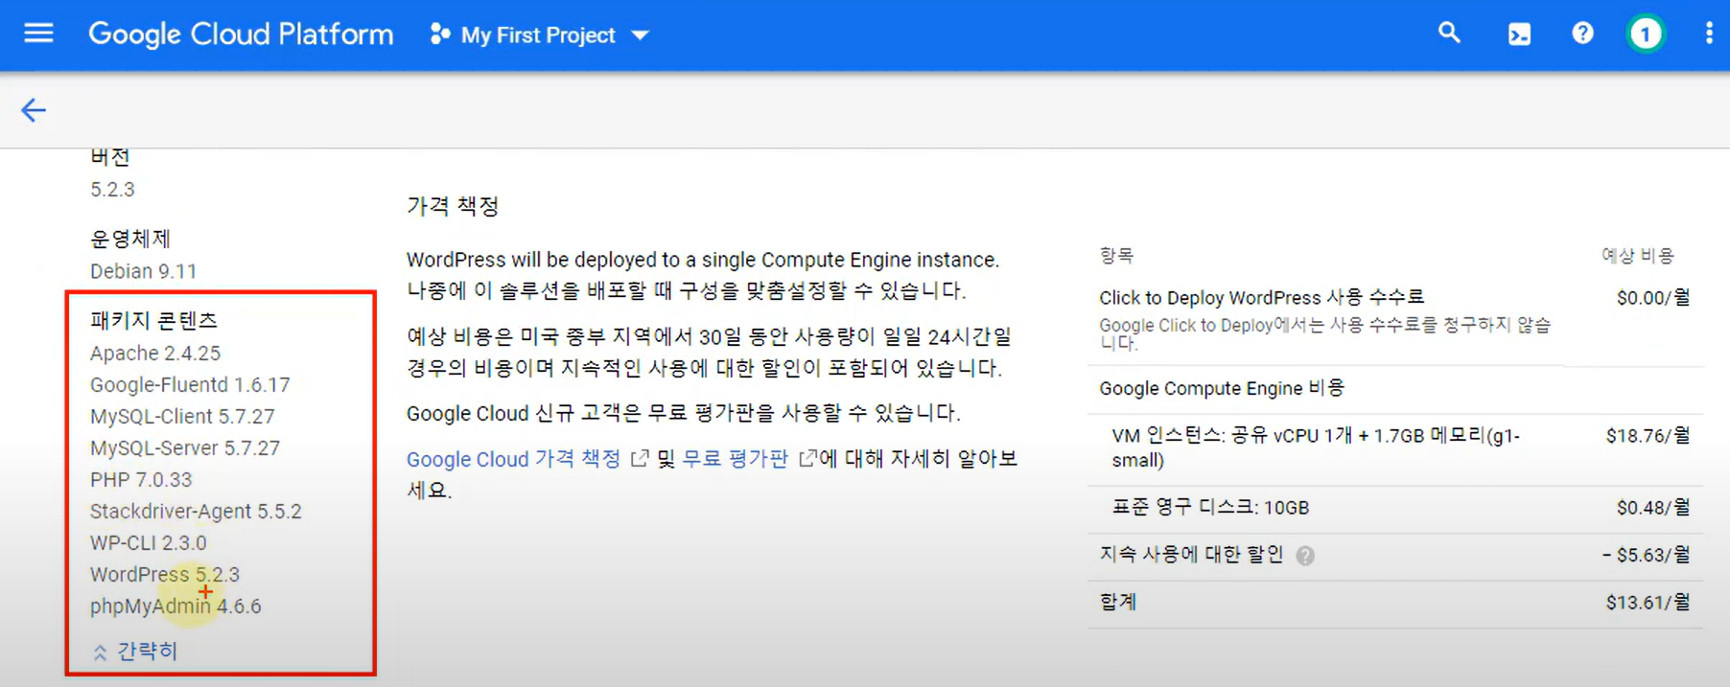1730x687 pixels.
Task: Click the search magnifier icon
Action: tap(1449, 34)
